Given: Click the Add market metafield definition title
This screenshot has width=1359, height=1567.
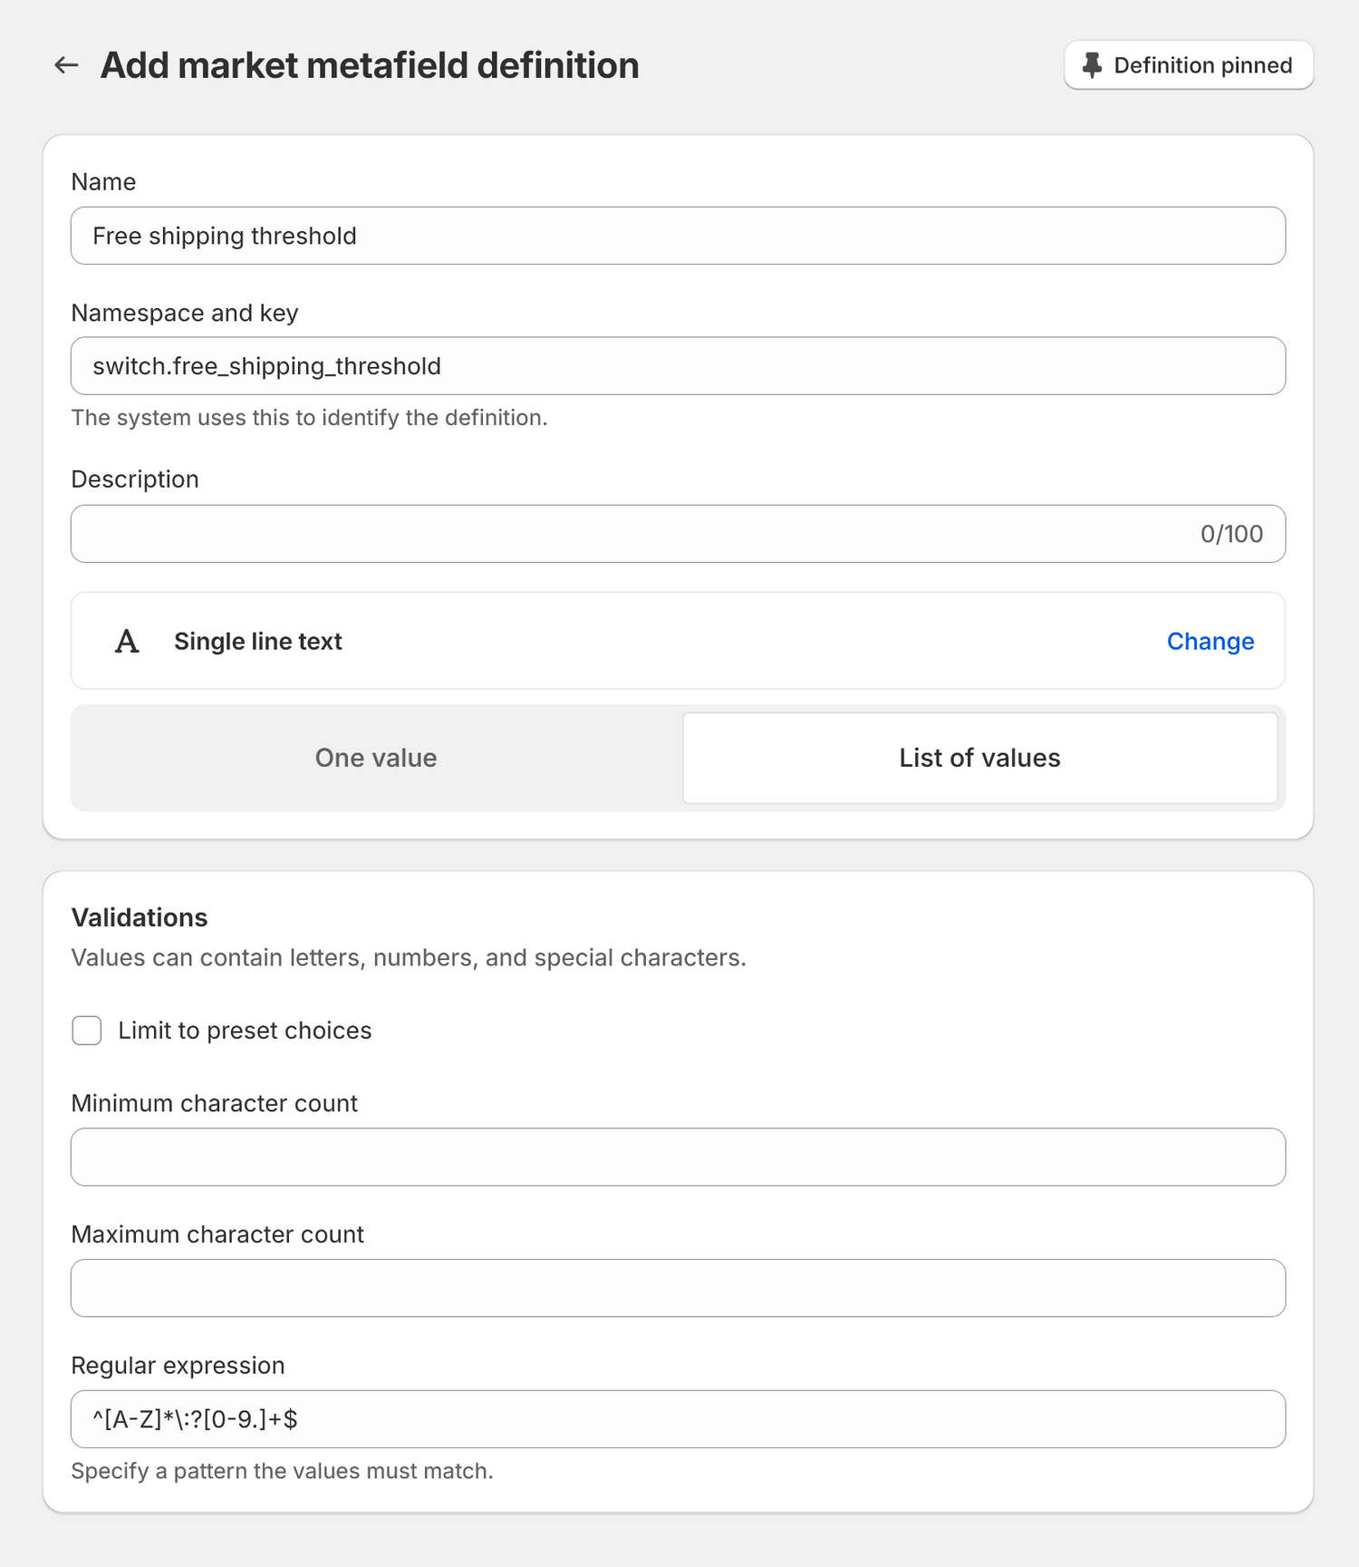Looking at the screenshot, I should [x=370, y=65].
